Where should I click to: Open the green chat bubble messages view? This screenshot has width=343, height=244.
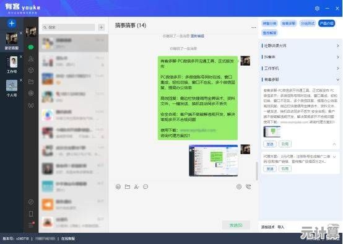click(x=31, y=47)
